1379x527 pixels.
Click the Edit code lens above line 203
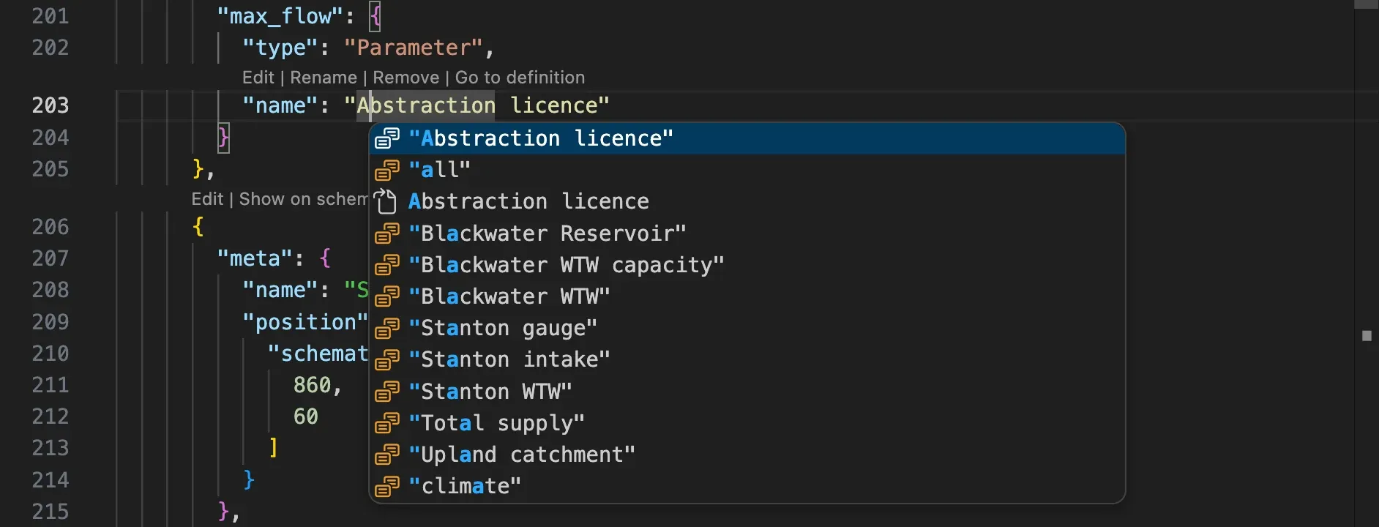click(258, 78)
